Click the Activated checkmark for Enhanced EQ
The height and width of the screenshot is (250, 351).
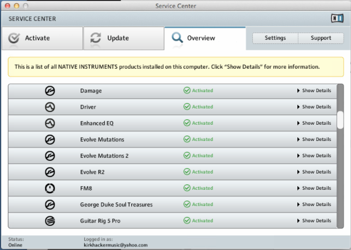(x=187, y=123)
